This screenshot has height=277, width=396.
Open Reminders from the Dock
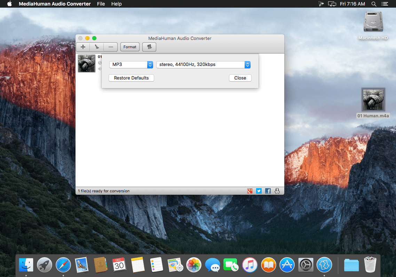click(x=156, y=265)
